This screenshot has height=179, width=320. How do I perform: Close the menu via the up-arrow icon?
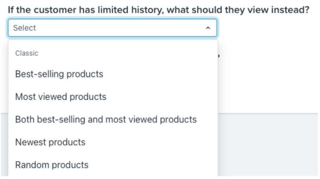tap(208, 28)
